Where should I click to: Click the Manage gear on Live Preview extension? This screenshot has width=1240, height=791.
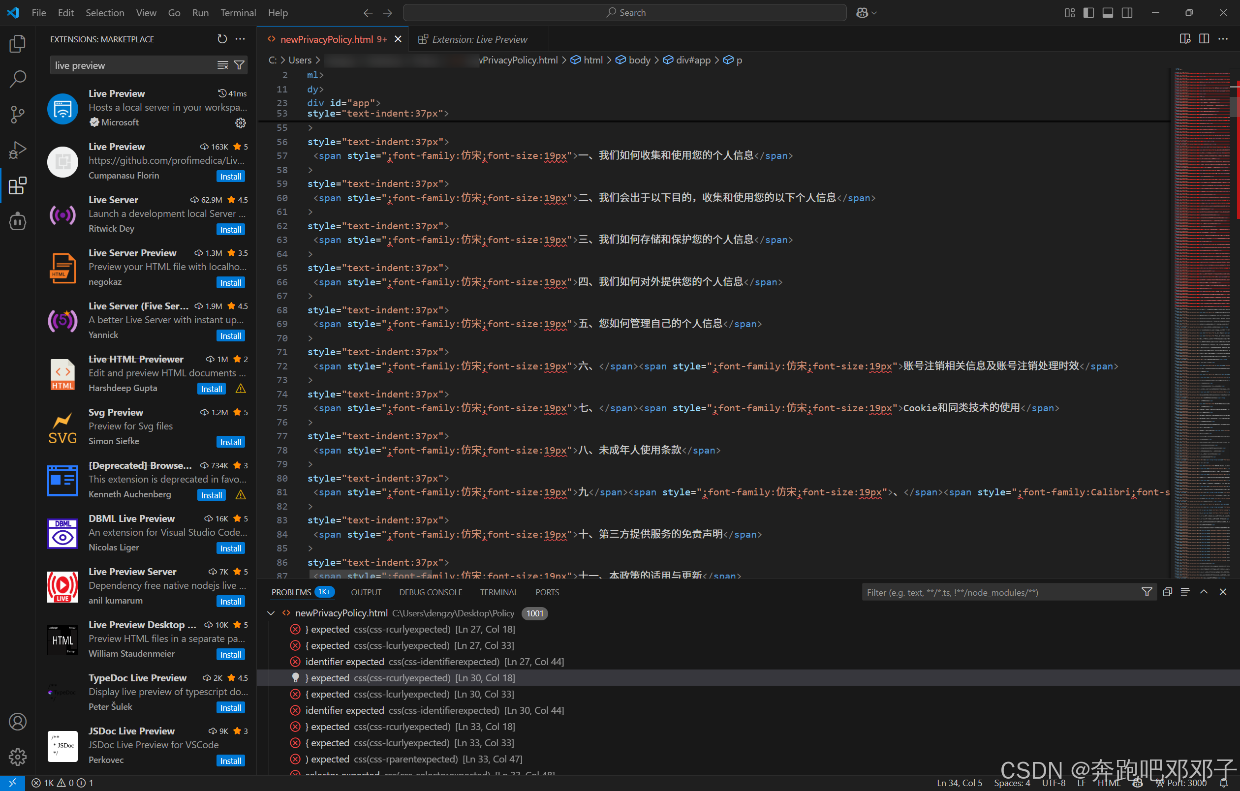coord(241,122)
